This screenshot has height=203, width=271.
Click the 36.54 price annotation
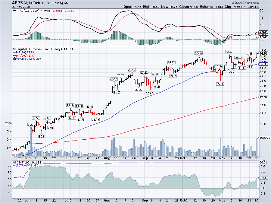[251, 66]
